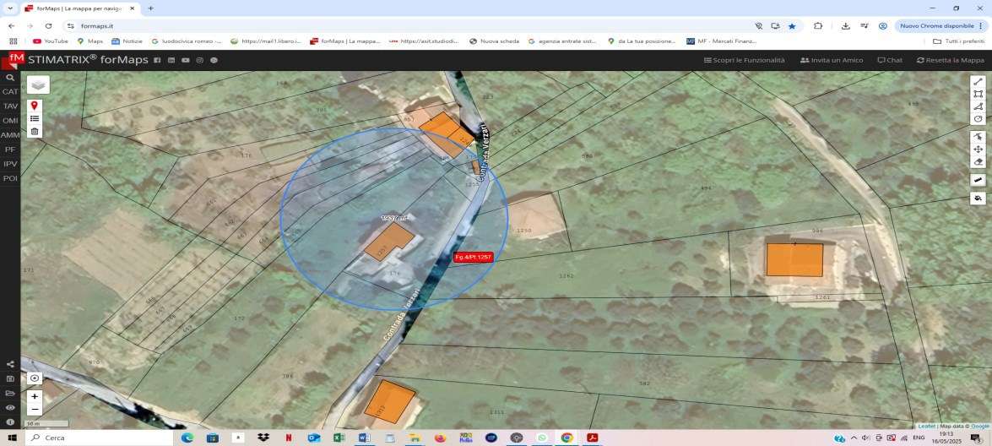This screenshot has width=992, height=446.
Task: Pick the eraser tool in map toolbar
Action: (x=978, y=161)
